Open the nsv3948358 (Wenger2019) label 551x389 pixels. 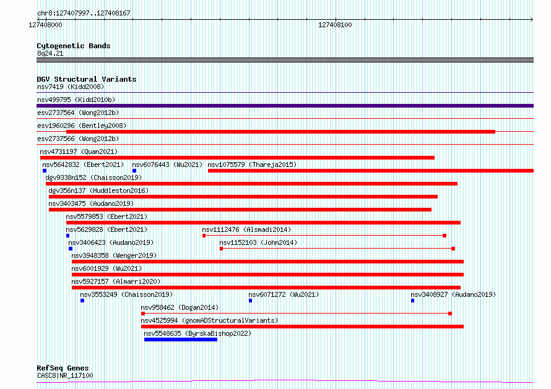(x=114, y=255)
